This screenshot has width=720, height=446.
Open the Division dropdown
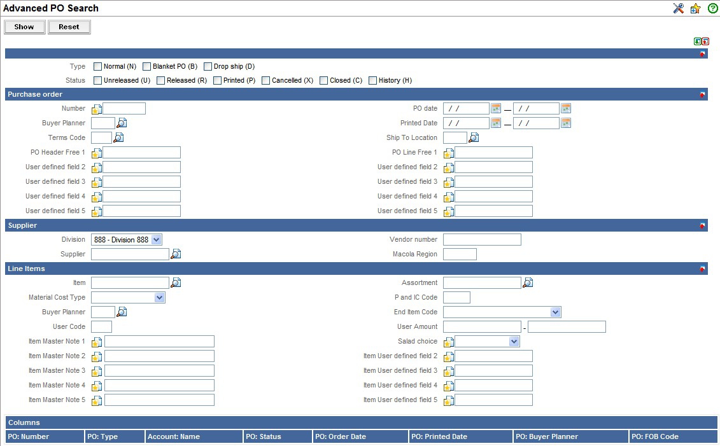157,240
